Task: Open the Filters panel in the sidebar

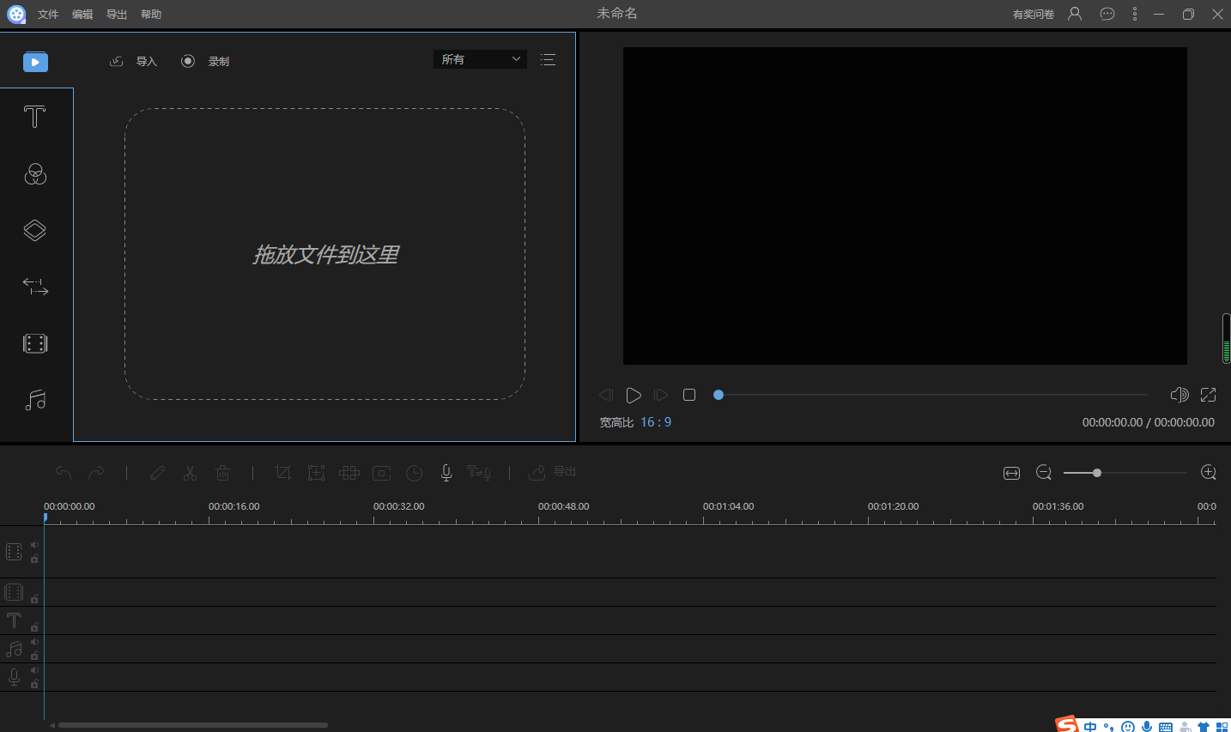Action: coord(35,174)
